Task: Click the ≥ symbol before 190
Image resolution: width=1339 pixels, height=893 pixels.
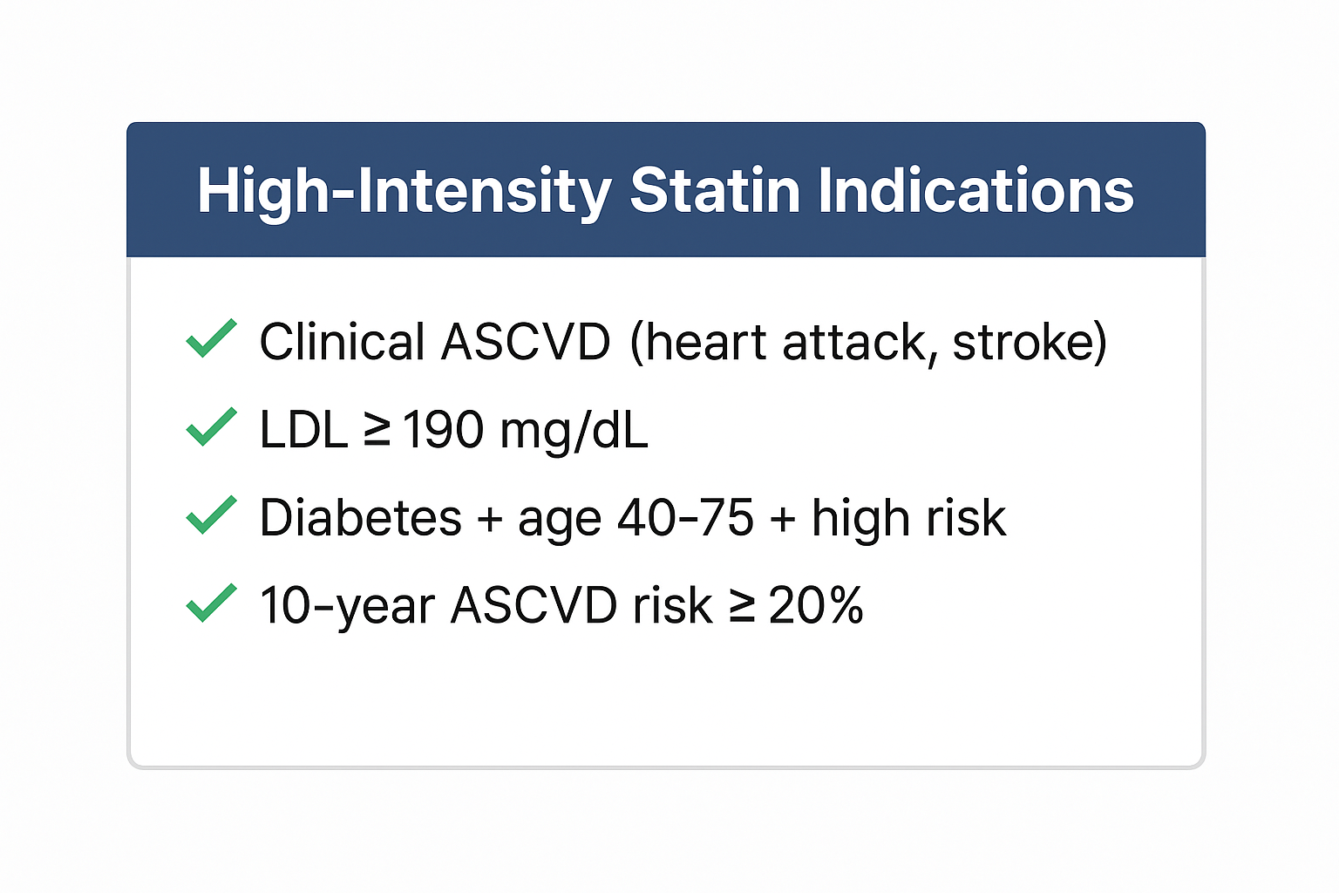Action: [x=376, y=429]
